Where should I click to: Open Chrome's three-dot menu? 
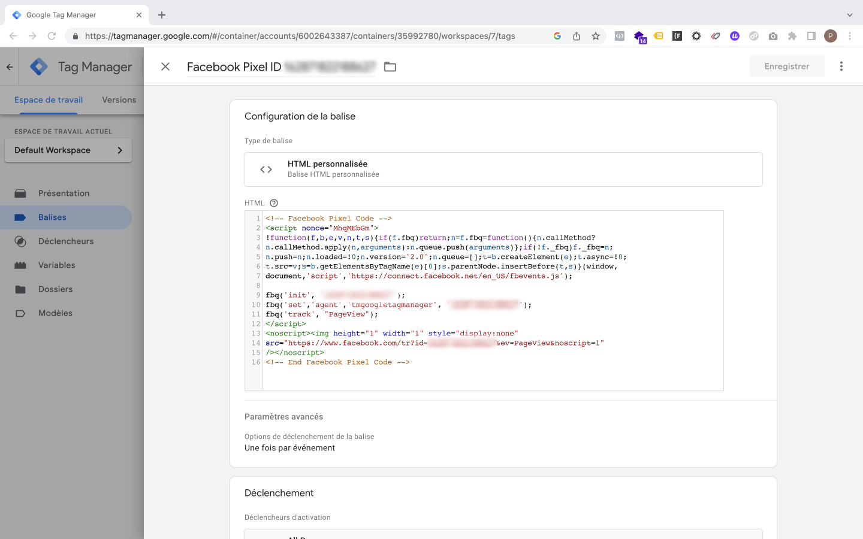pos(850,36)
